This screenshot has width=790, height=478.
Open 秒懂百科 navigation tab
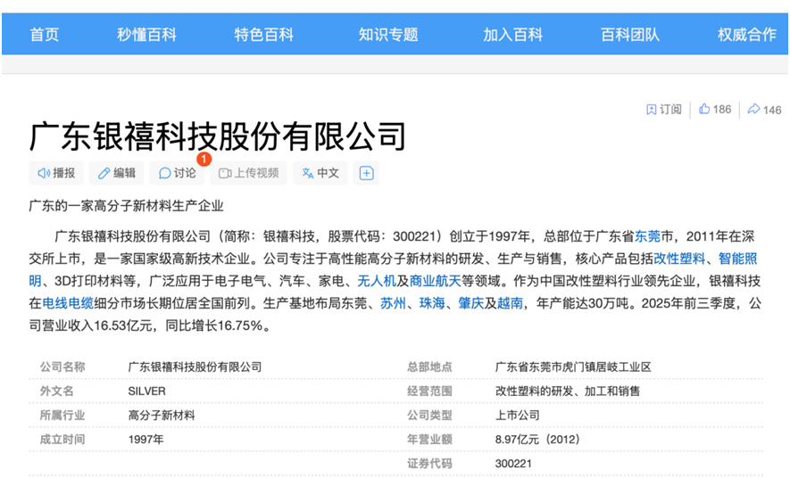pos(146,34)
